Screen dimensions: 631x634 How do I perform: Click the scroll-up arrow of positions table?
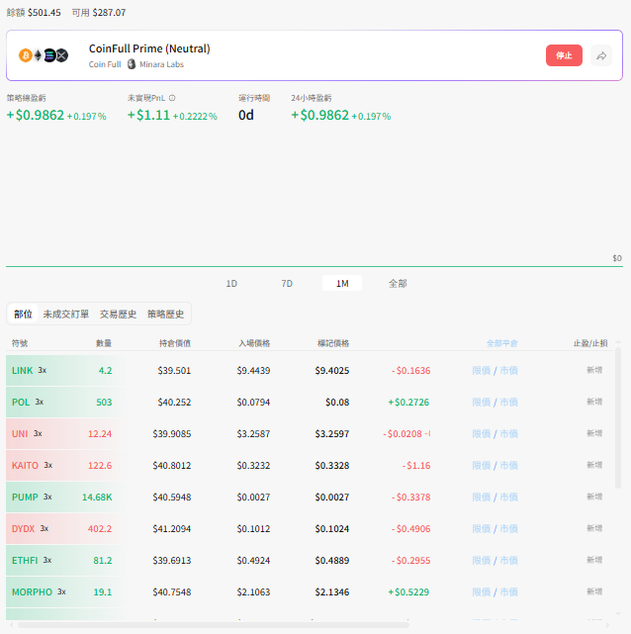618,342
